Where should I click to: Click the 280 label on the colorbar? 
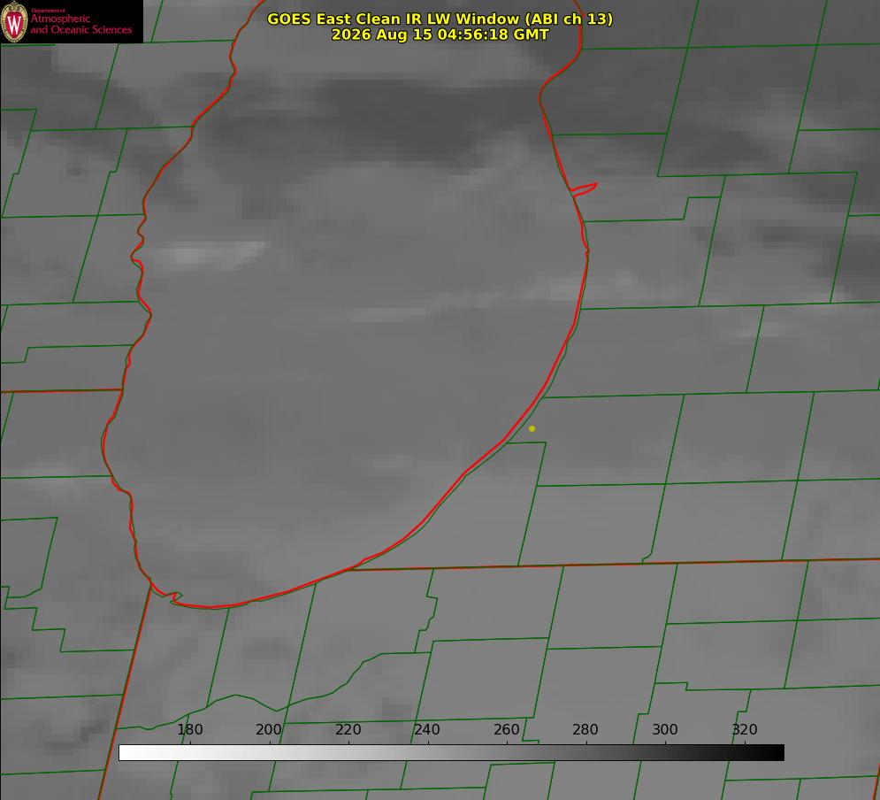[x=585, y=729]
